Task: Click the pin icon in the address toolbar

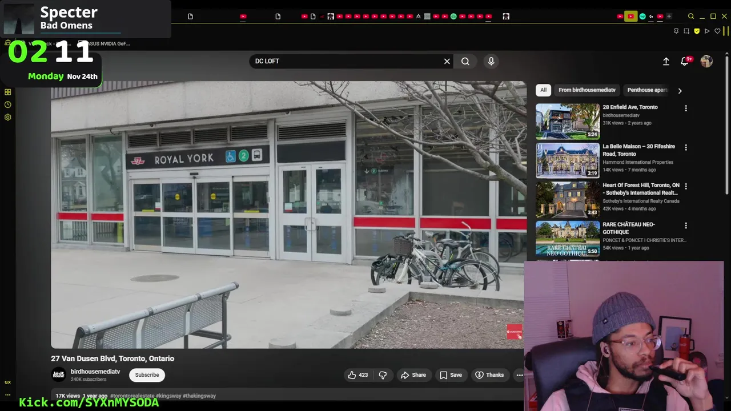Action: [x=676, y=31]
